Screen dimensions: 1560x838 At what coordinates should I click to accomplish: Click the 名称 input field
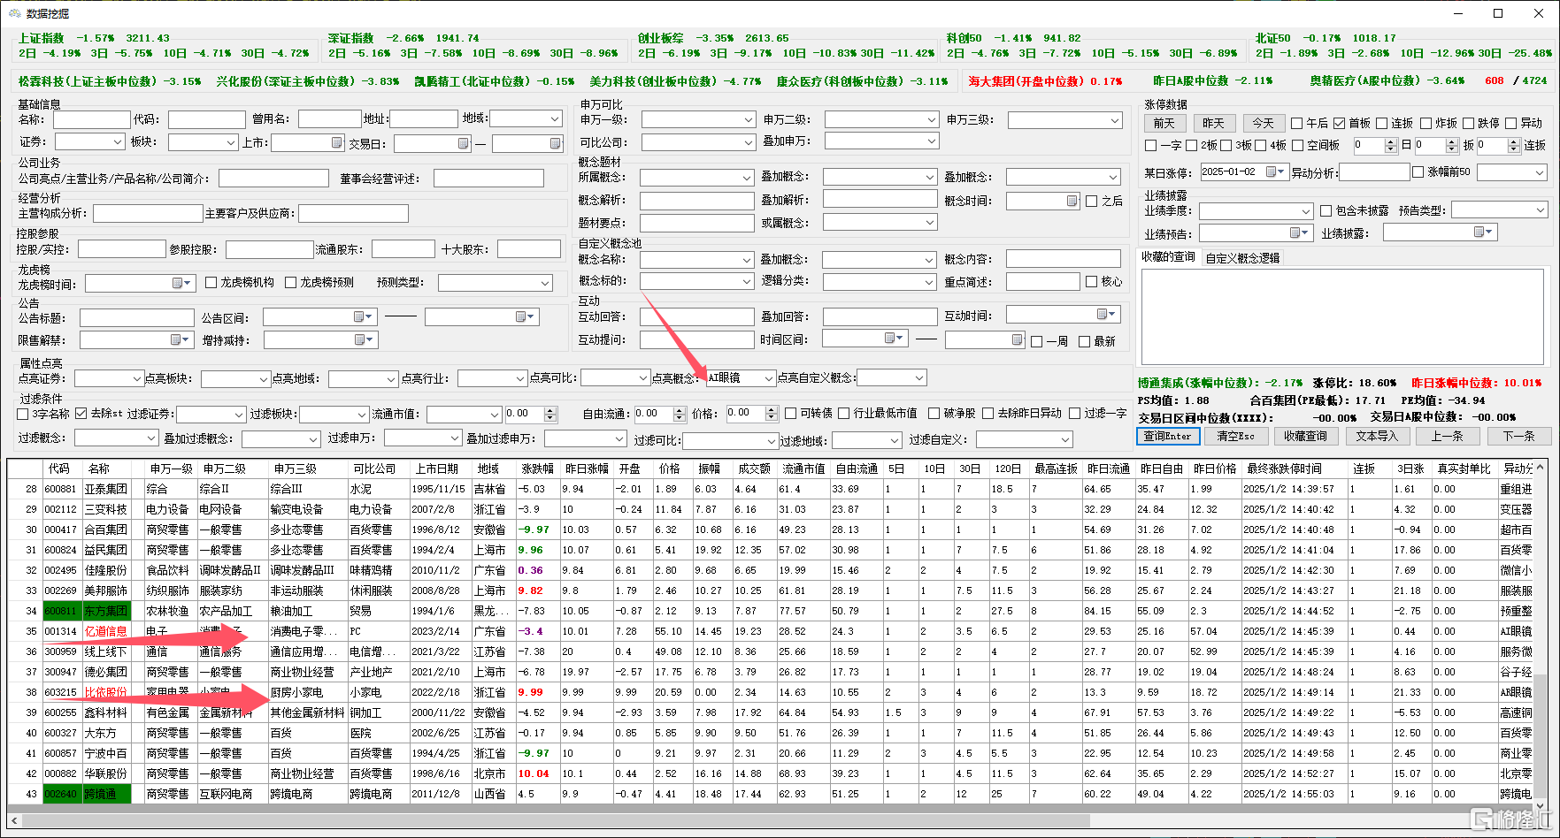[92, 119]
